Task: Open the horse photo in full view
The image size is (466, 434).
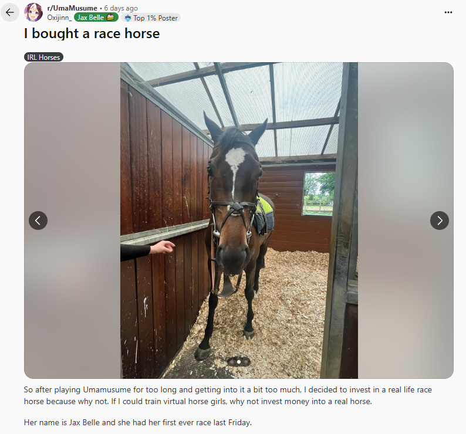Action: pyautogui.click(x=239, y=220)
